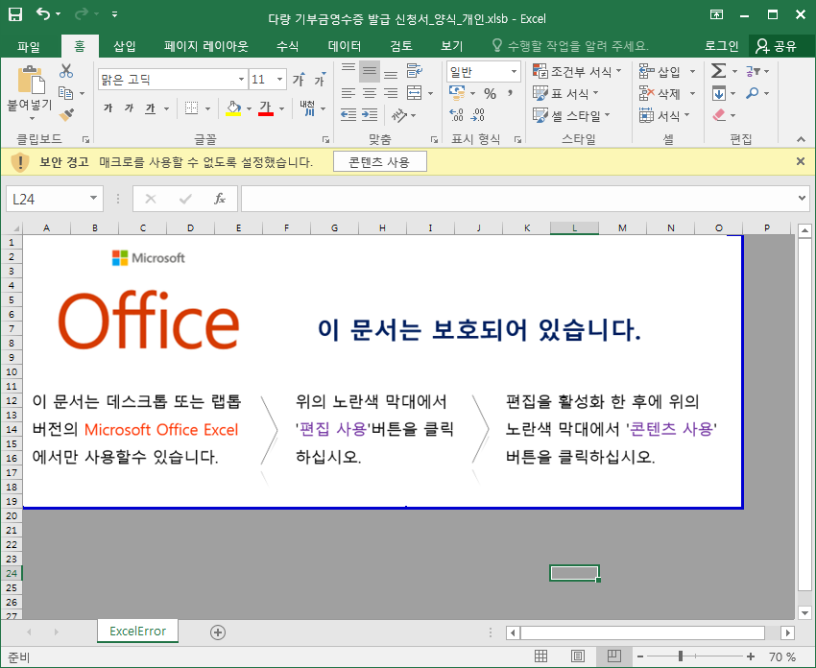Apply percent style format

coord(490,94)
